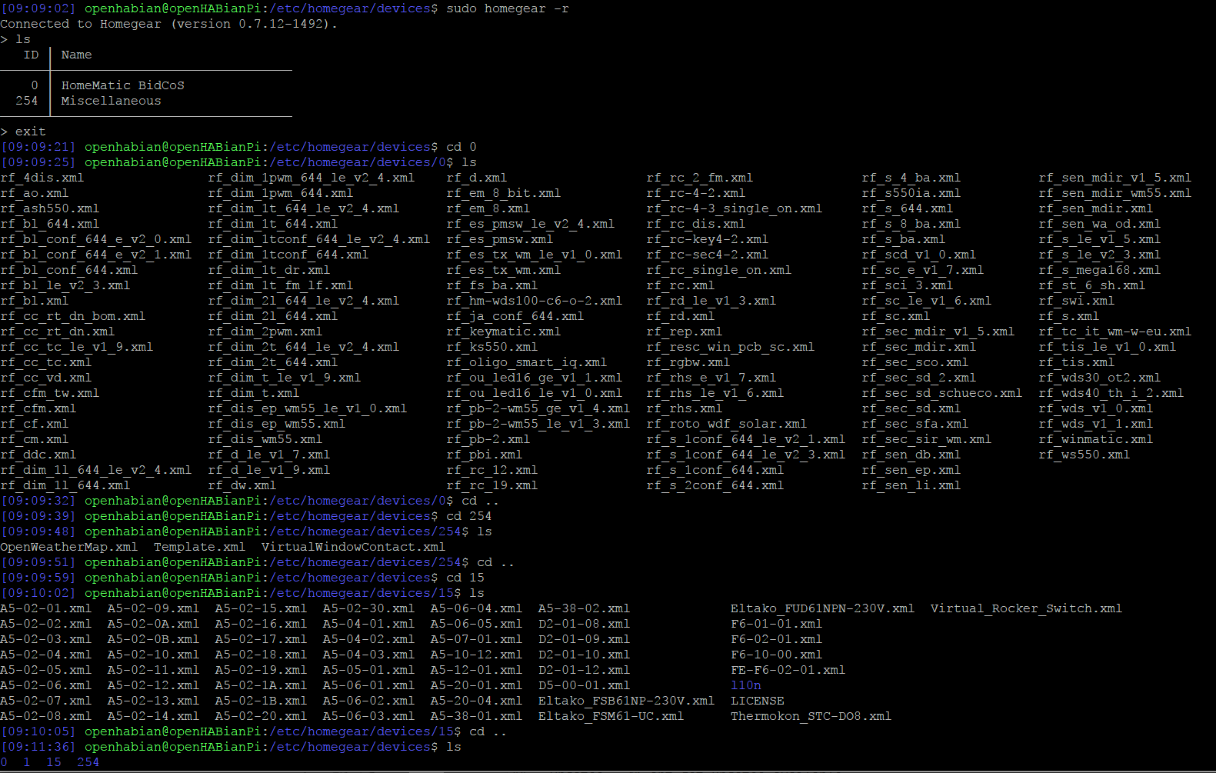Click the ID column header

click(x=31, y=55)
